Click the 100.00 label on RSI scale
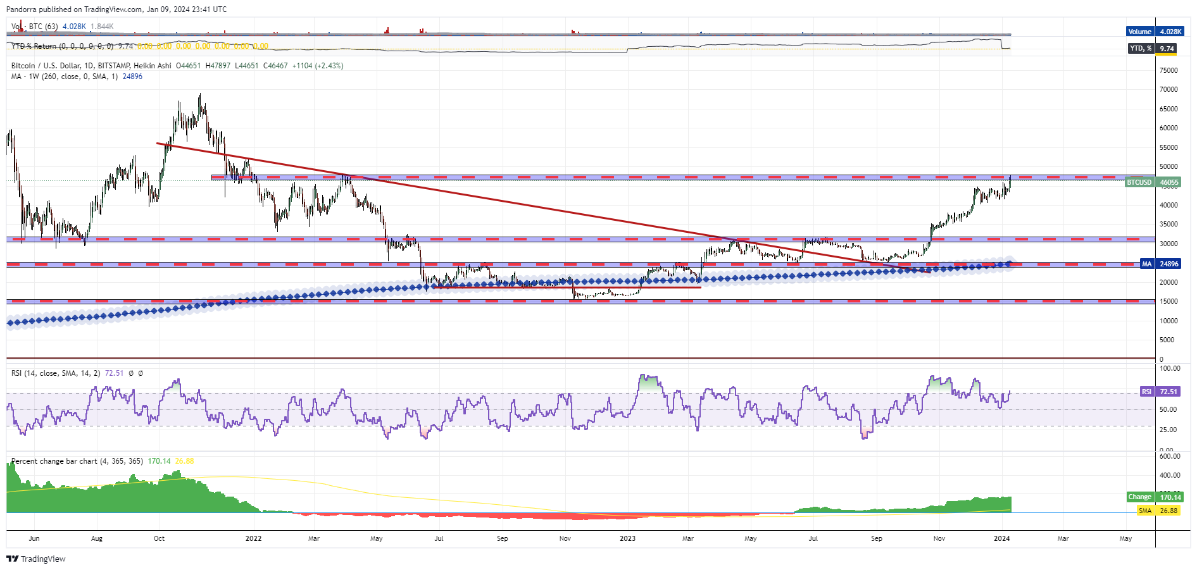Viewport: 1197px width, 570px height. [x=1170, y=368]
